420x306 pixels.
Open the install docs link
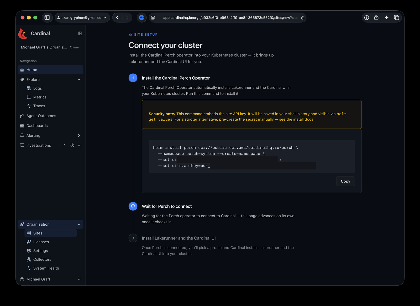[300, 119]
